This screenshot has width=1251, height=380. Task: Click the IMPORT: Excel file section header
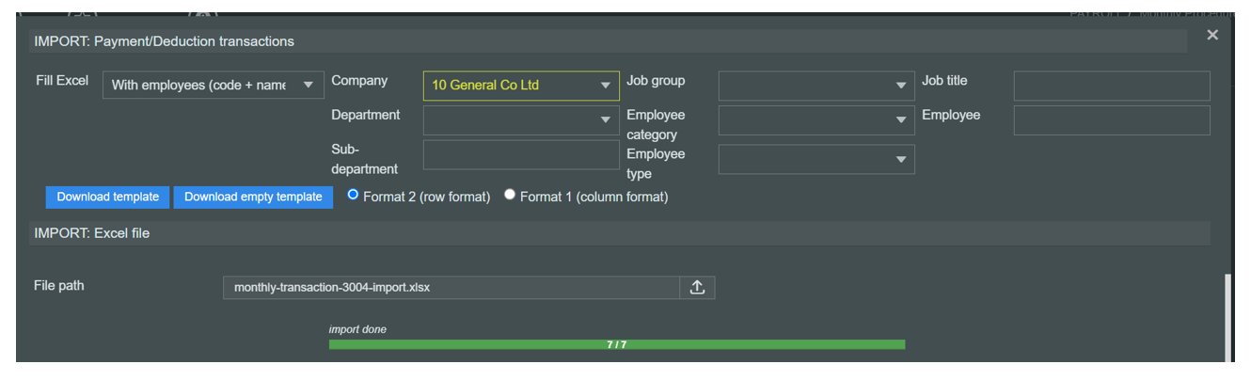[91, 233]
